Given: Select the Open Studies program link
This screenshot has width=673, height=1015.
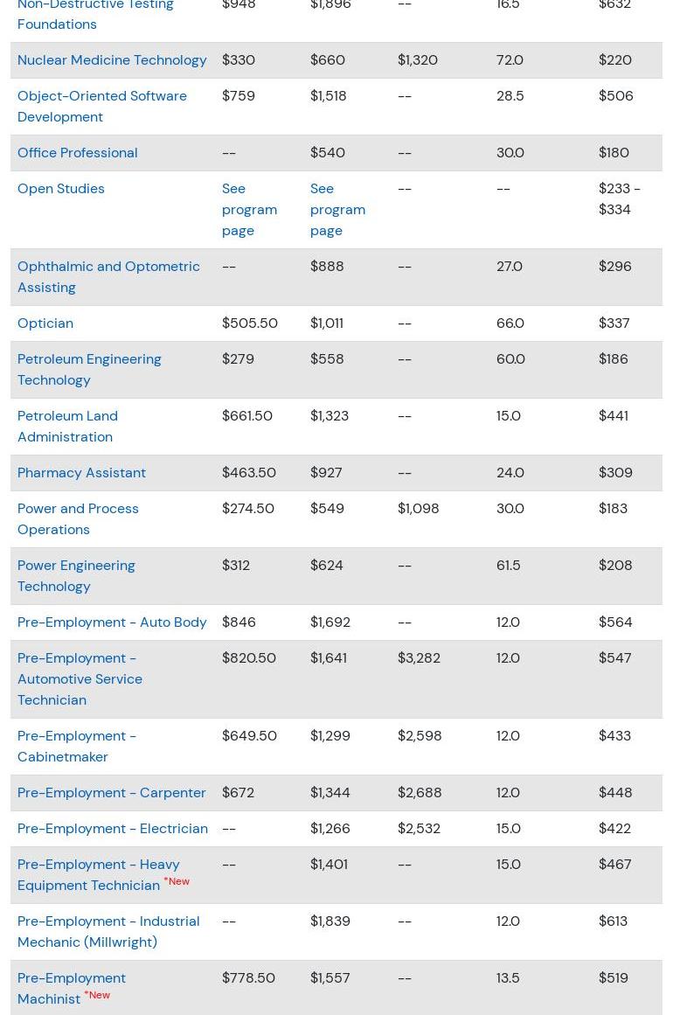Looking at the screenshot, I should (60, 188).
